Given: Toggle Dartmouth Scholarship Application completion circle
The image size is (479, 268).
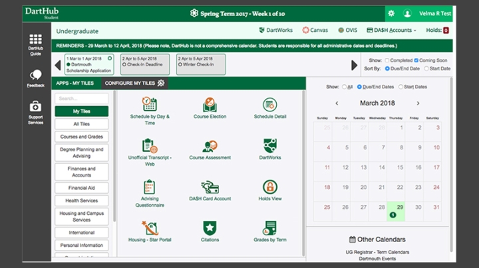Looking at the screenshot, I should (110, 58).
